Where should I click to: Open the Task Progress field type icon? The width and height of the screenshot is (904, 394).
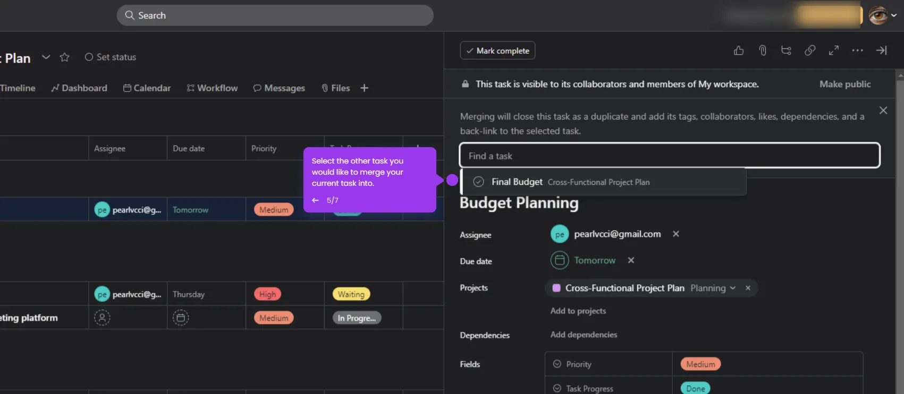557,389
